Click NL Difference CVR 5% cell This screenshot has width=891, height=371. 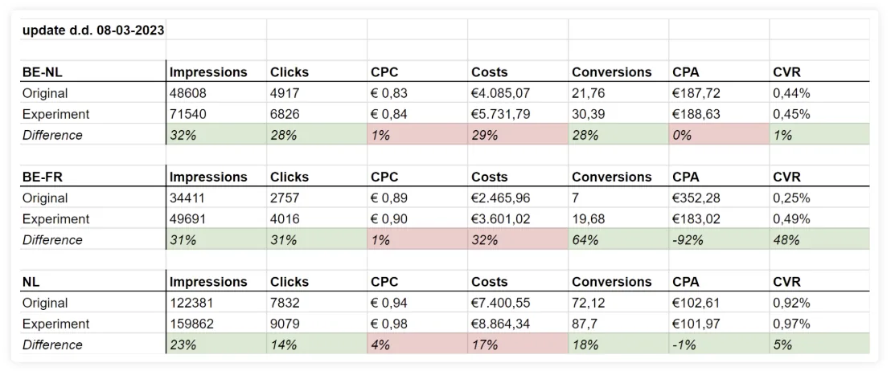819,344
